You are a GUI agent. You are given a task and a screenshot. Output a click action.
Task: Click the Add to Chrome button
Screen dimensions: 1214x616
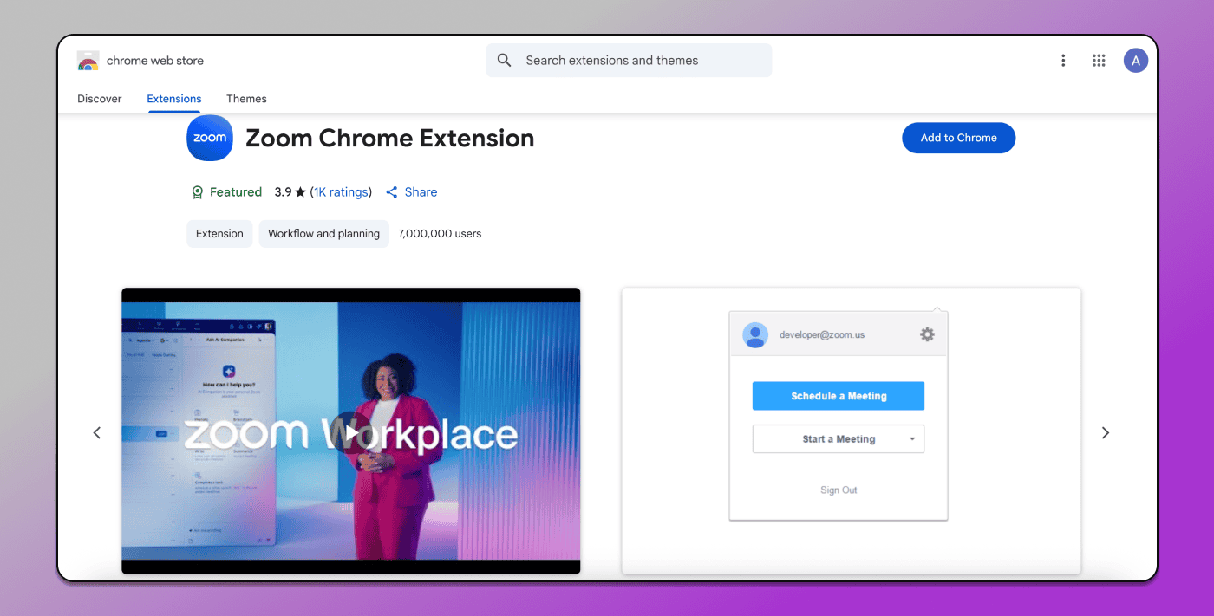(x=958, y=138)
